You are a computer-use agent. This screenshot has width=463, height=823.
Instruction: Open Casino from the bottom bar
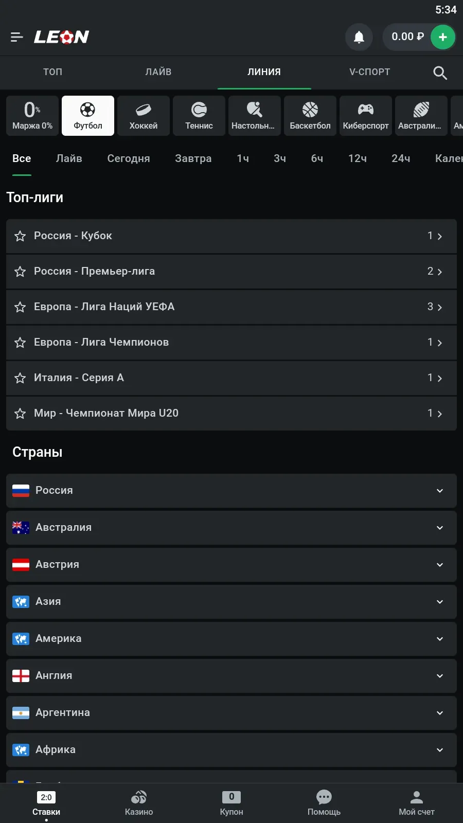(x=139, y=802)
